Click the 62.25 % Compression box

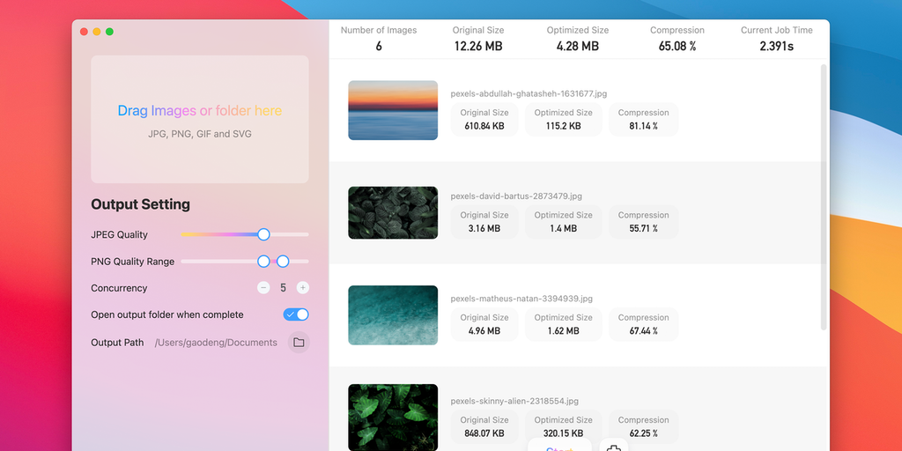tap(643, 426)
